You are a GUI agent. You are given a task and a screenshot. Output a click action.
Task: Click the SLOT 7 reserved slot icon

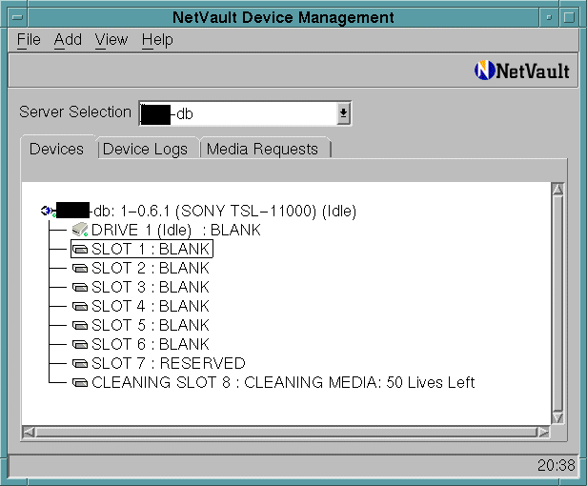click(80, 364)
